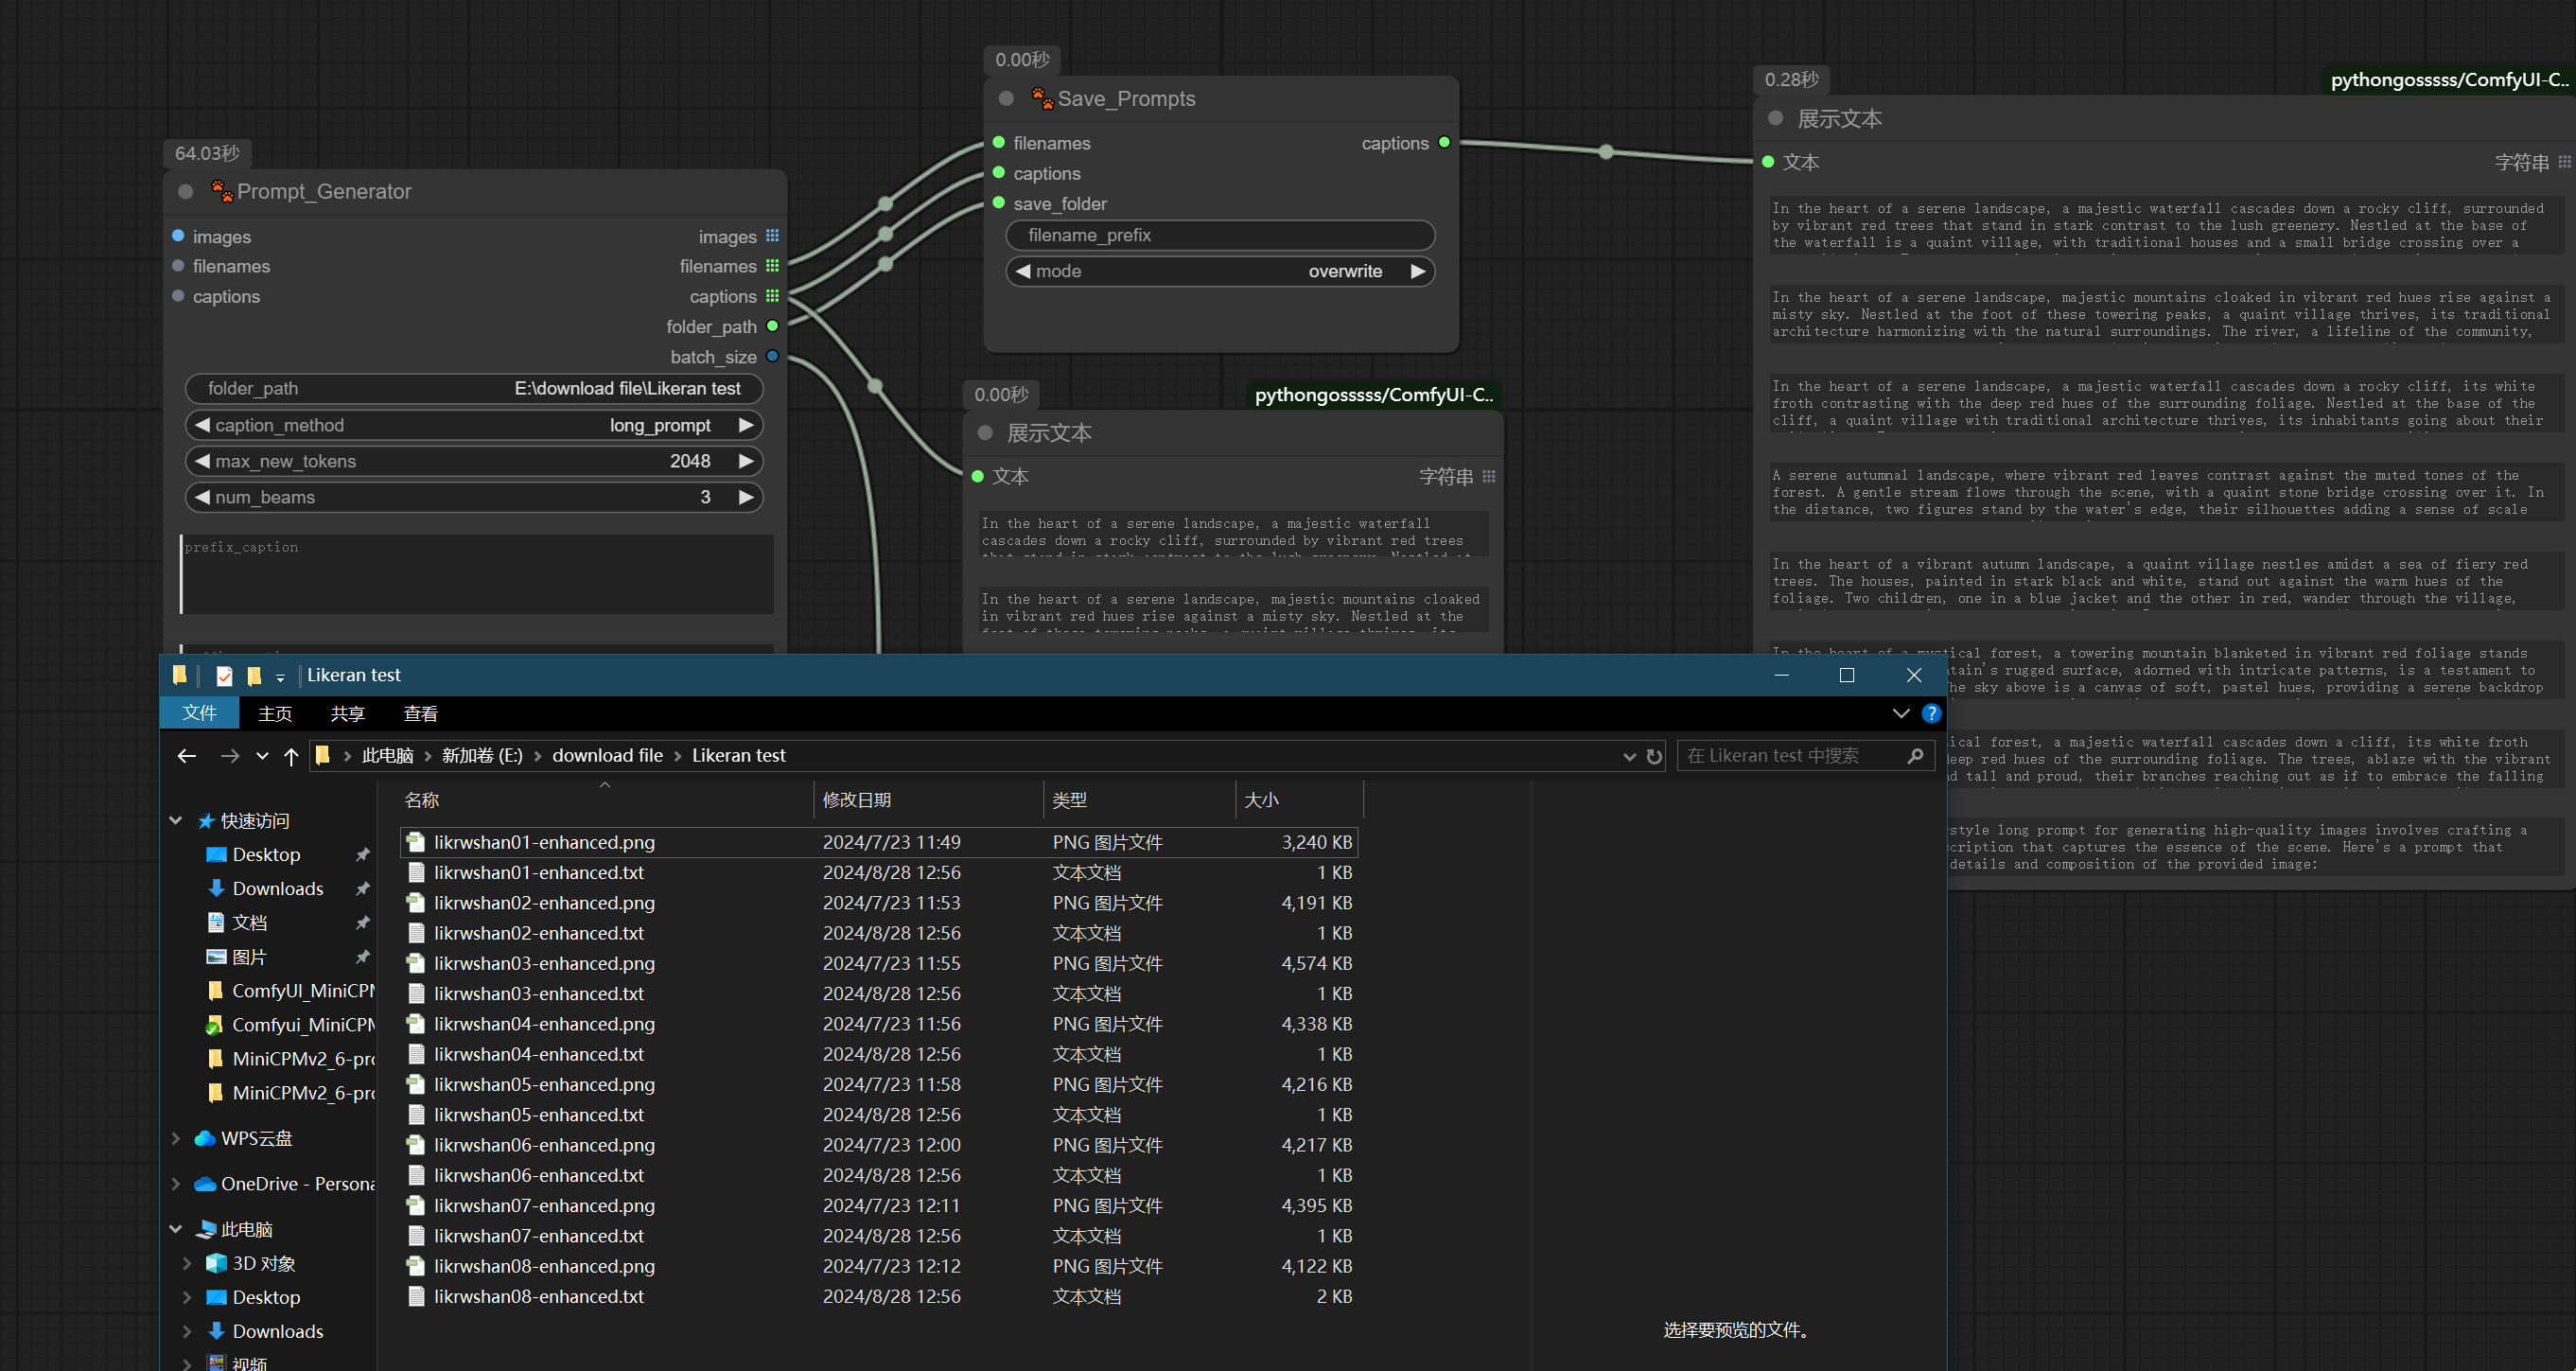Viewport: 2576px width, 1371px height.
Task: Click the PNG file likrwshan05-enhanced.png
Action: (x=545, y=1083)
